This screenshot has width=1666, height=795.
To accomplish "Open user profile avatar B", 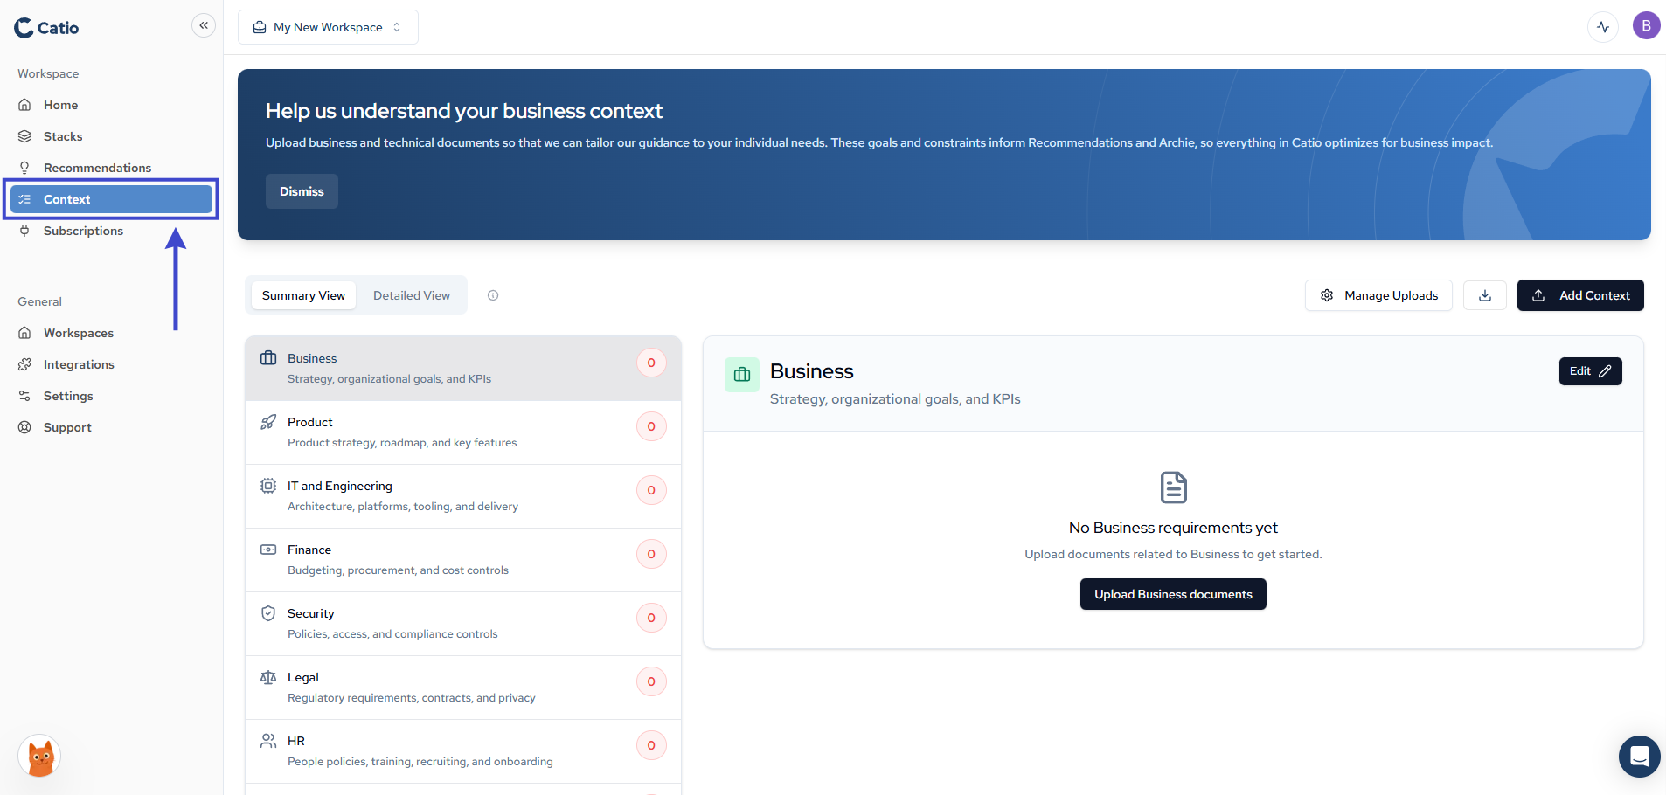I will [x=1646, y=26].
